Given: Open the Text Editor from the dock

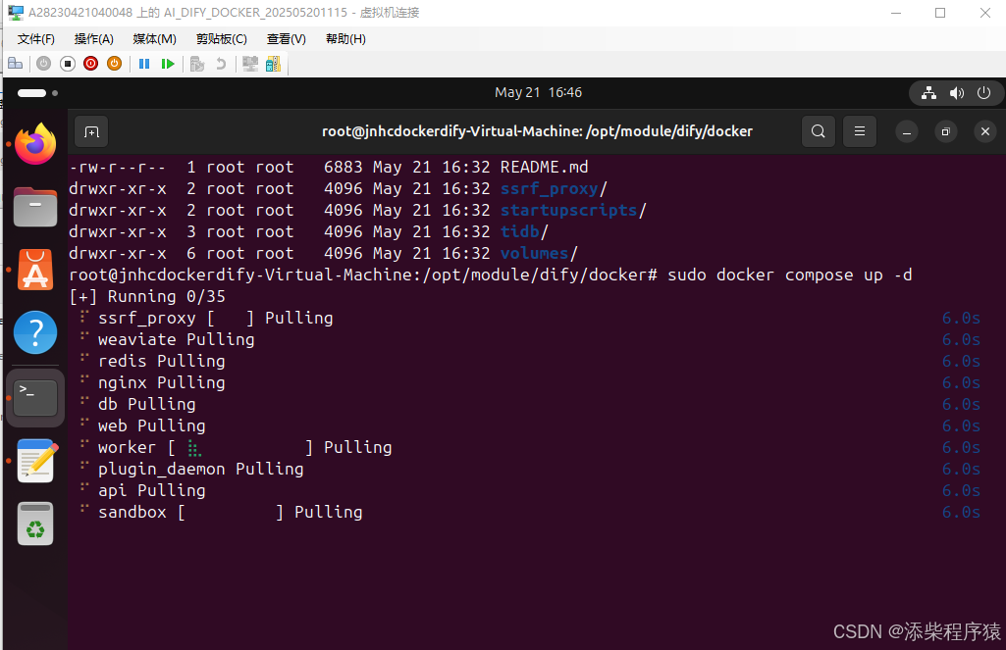Looking at the screenshot, I should tap(35, 460).
